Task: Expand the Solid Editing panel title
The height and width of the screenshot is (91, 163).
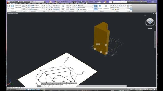Action: (34, 11)
